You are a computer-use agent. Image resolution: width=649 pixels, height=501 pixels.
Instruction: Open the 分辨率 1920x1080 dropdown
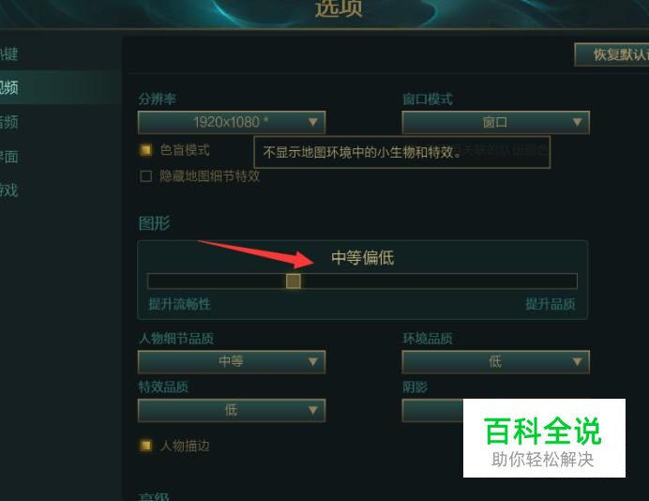(232, 122)
